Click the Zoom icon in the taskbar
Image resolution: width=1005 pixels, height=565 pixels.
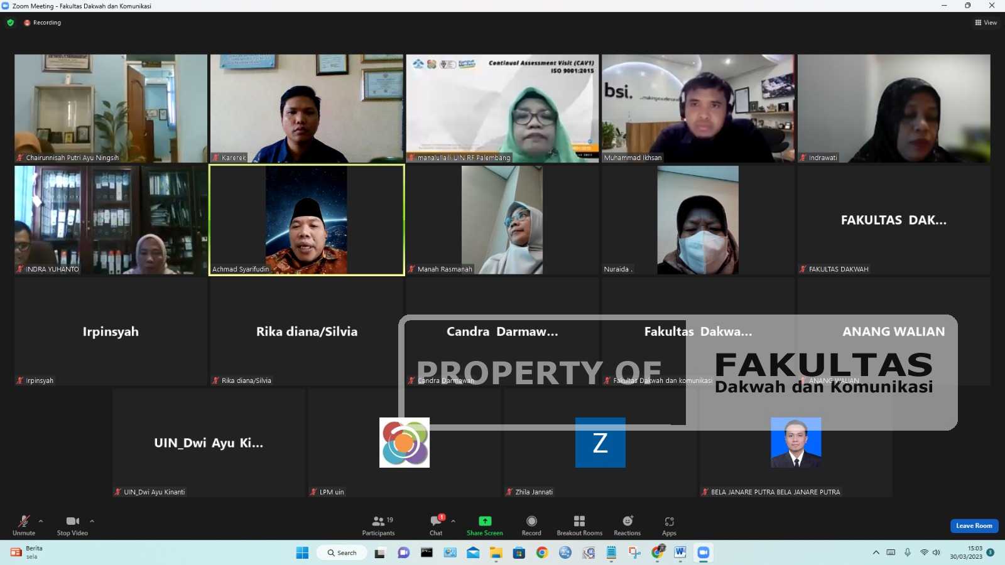pos(703,552)
